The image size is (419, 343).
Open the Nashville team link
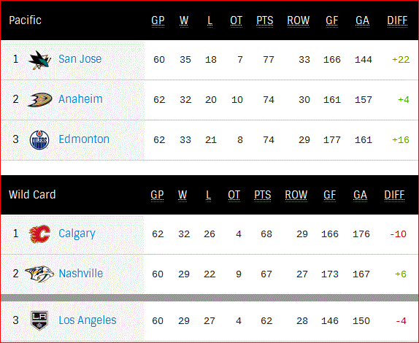click(81, 273)
